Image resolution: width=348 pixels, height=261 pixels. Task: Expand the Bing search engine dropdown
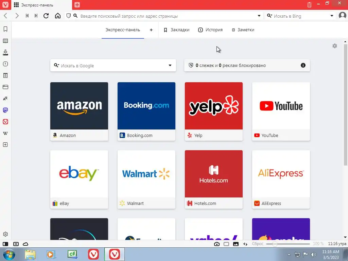[332, 16]
